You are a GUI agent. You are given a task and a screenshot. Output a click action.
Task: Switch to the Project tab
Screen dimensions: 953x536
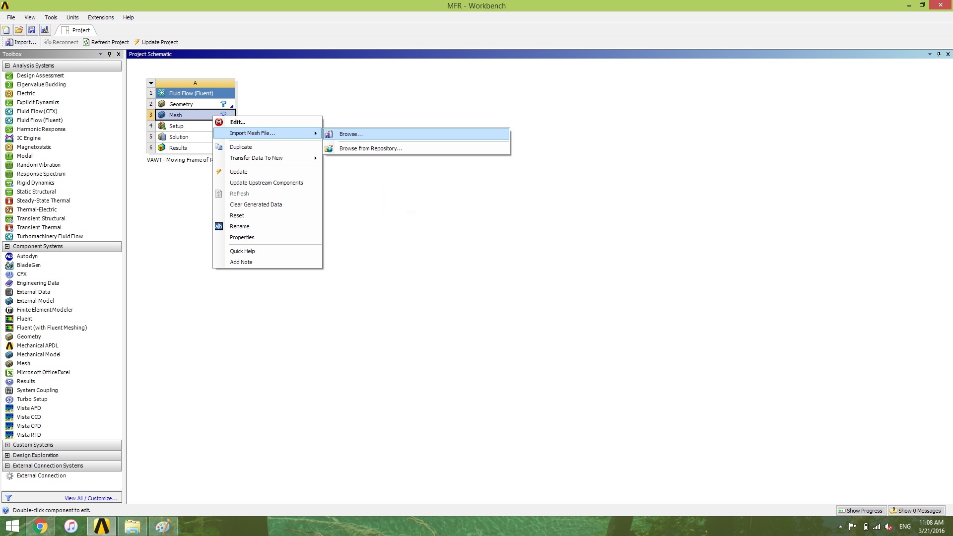point(76,30)
